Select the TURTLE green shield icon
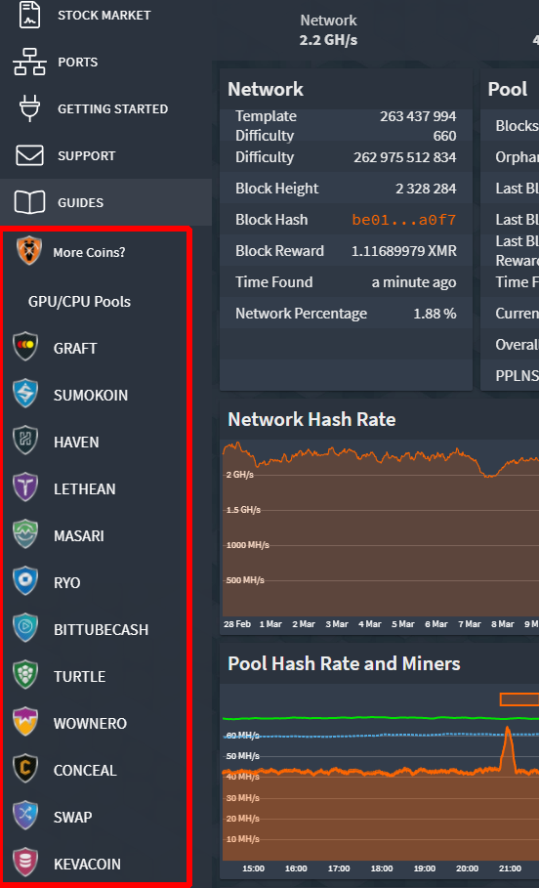The height and width of the screenshot is (888, 539). 25,676
